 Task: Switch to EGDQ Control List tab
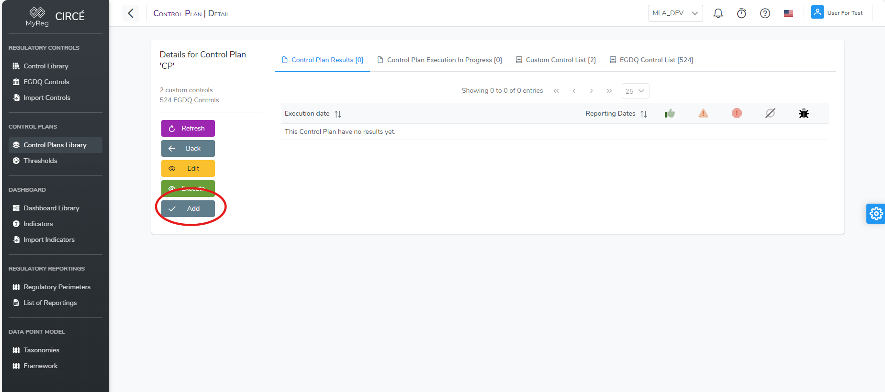(651, 60)
